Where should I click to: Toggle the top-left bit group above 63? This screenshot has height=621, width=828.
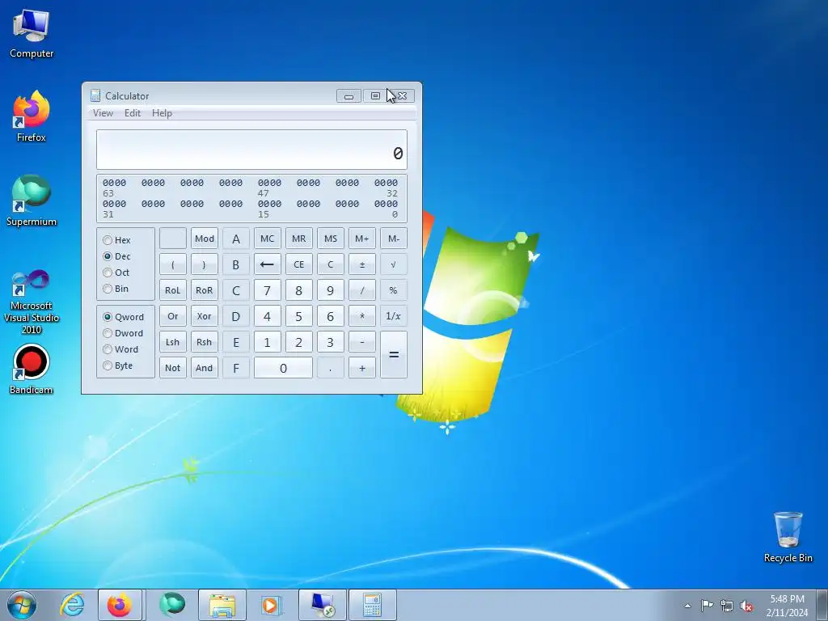point(115,183)
